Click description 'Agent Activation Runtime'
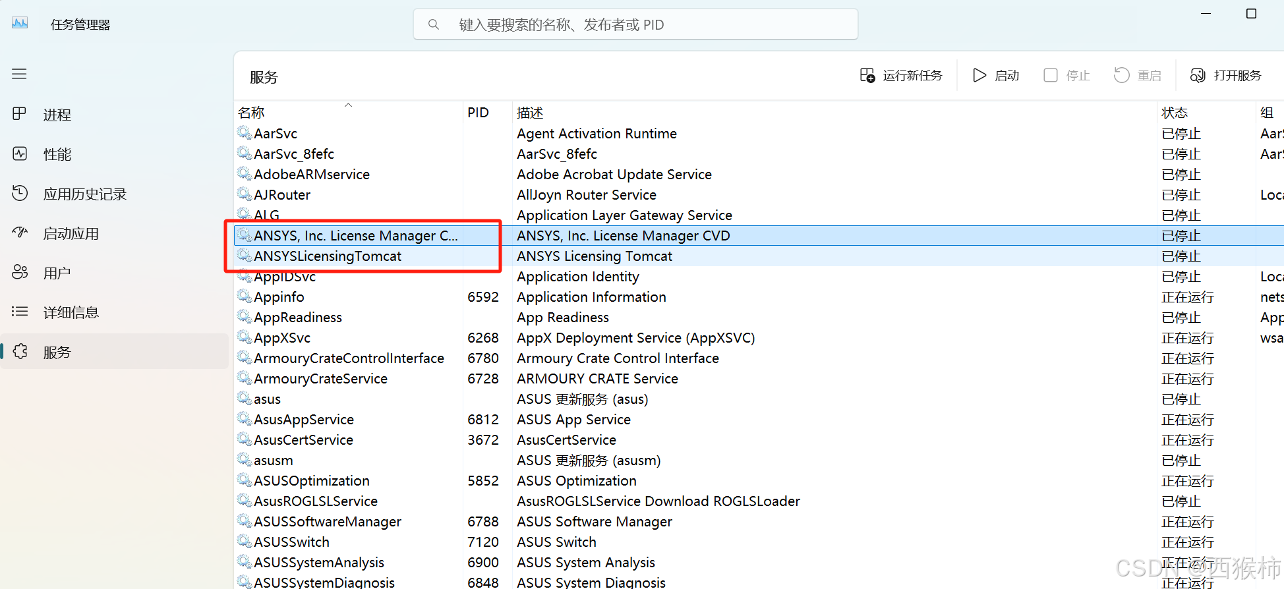This screenshot has height=589, width=1284. (x=597, y=133)
